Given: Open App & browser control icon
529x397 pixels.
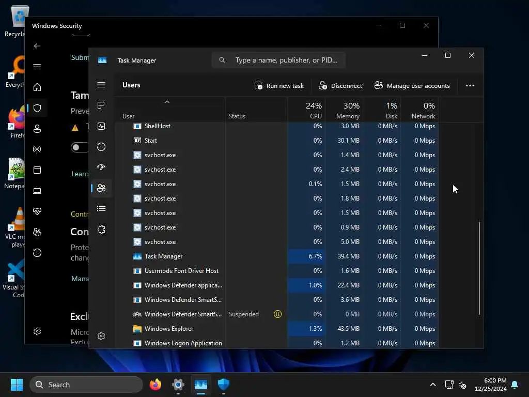Looking at the screenshot, I should pos(37,170).
